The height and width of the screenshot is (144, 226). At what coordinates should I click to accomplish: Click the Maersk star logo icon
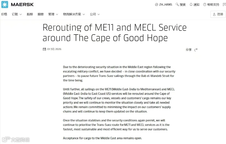click(5, 4)
